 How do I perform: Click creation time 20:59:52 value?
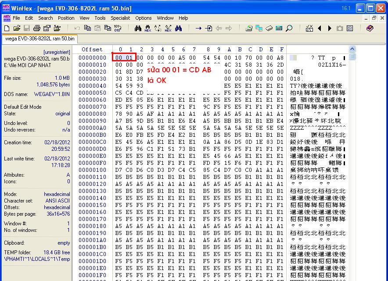click(61, 149)
